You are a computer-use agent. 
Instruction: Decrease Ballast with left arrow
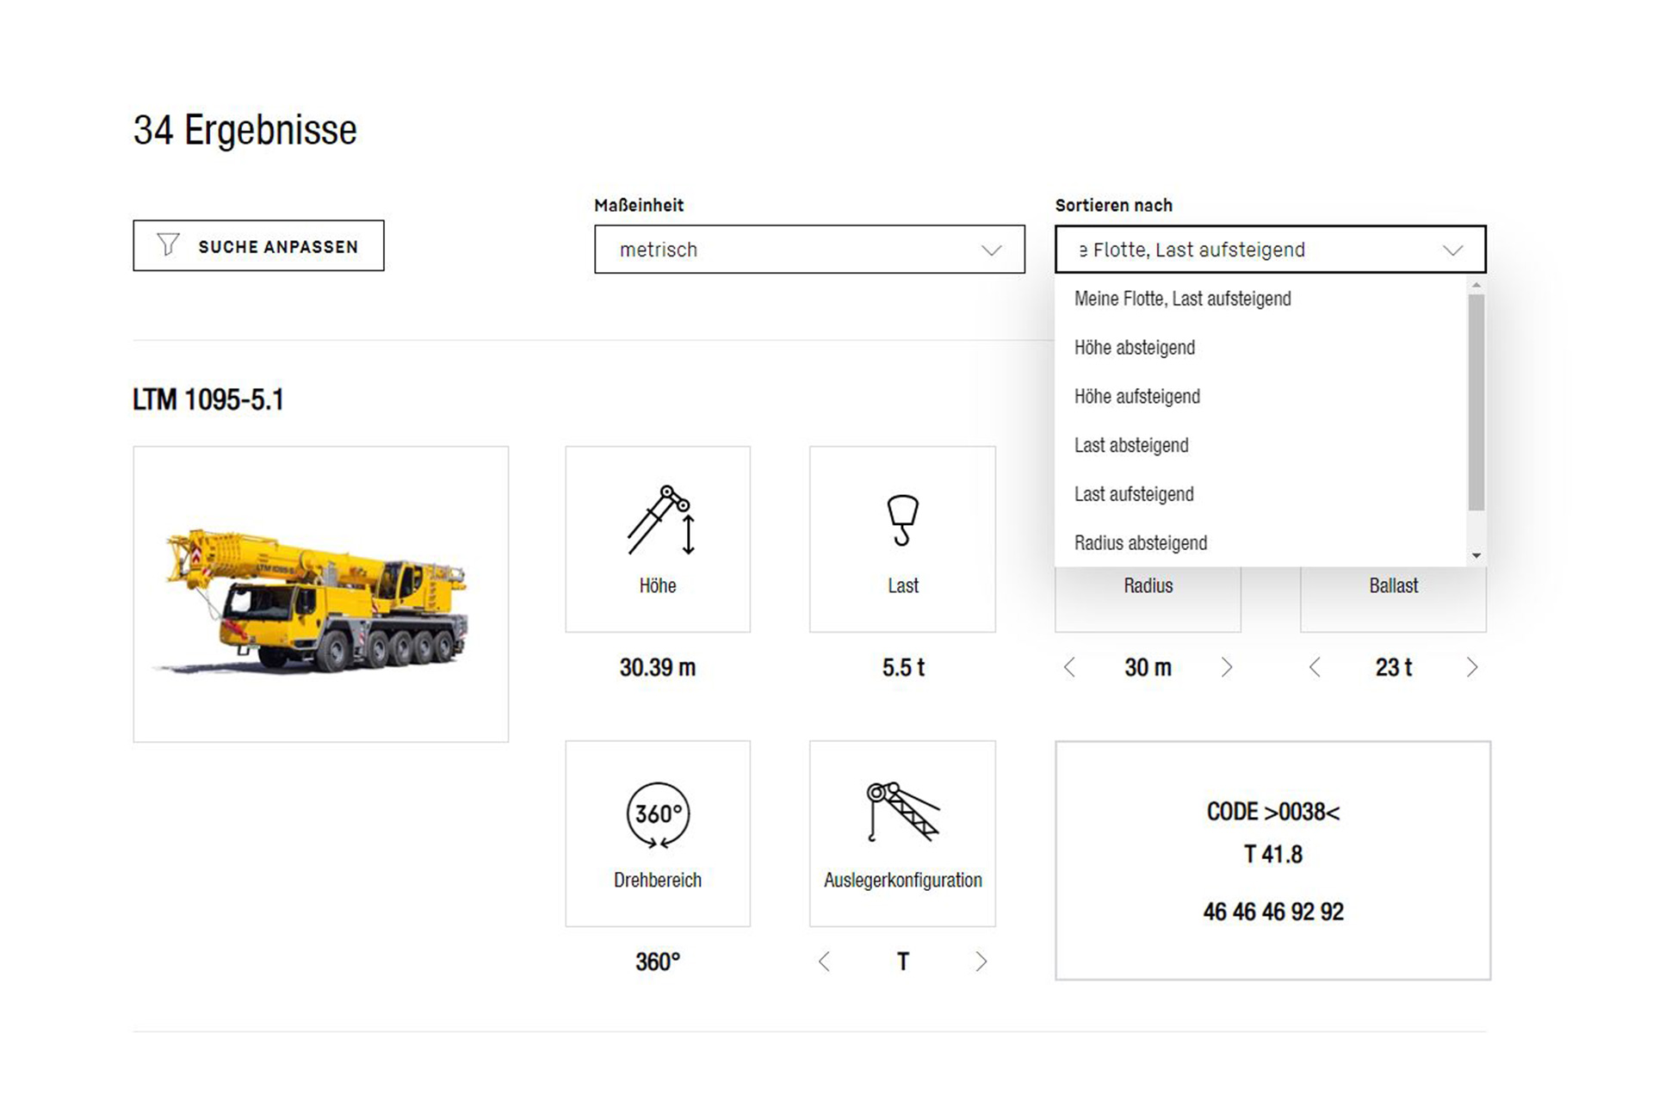[x=1315, y=667]
